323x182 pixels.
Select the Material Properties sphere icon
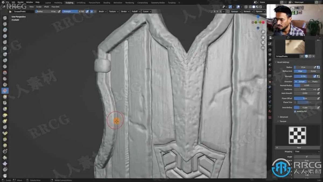click(x=270, y=111)
